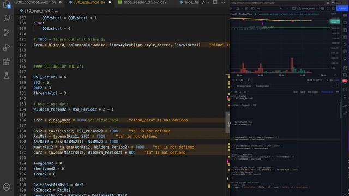
Task: Open TradingView chart layout name dropdown
Action: click(308, 9)
